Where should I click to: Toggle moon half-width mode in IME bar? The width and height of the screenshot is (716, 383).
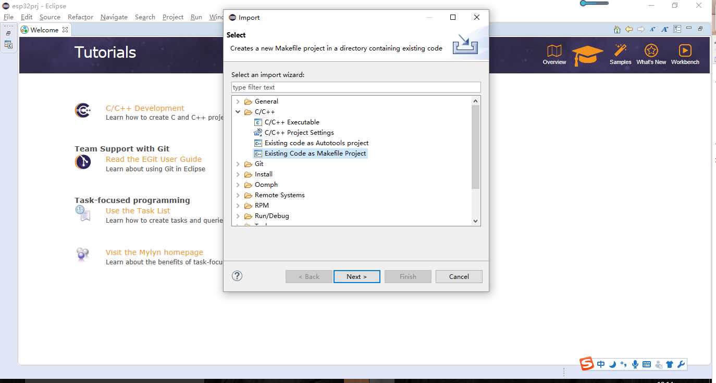click(613, 364)
